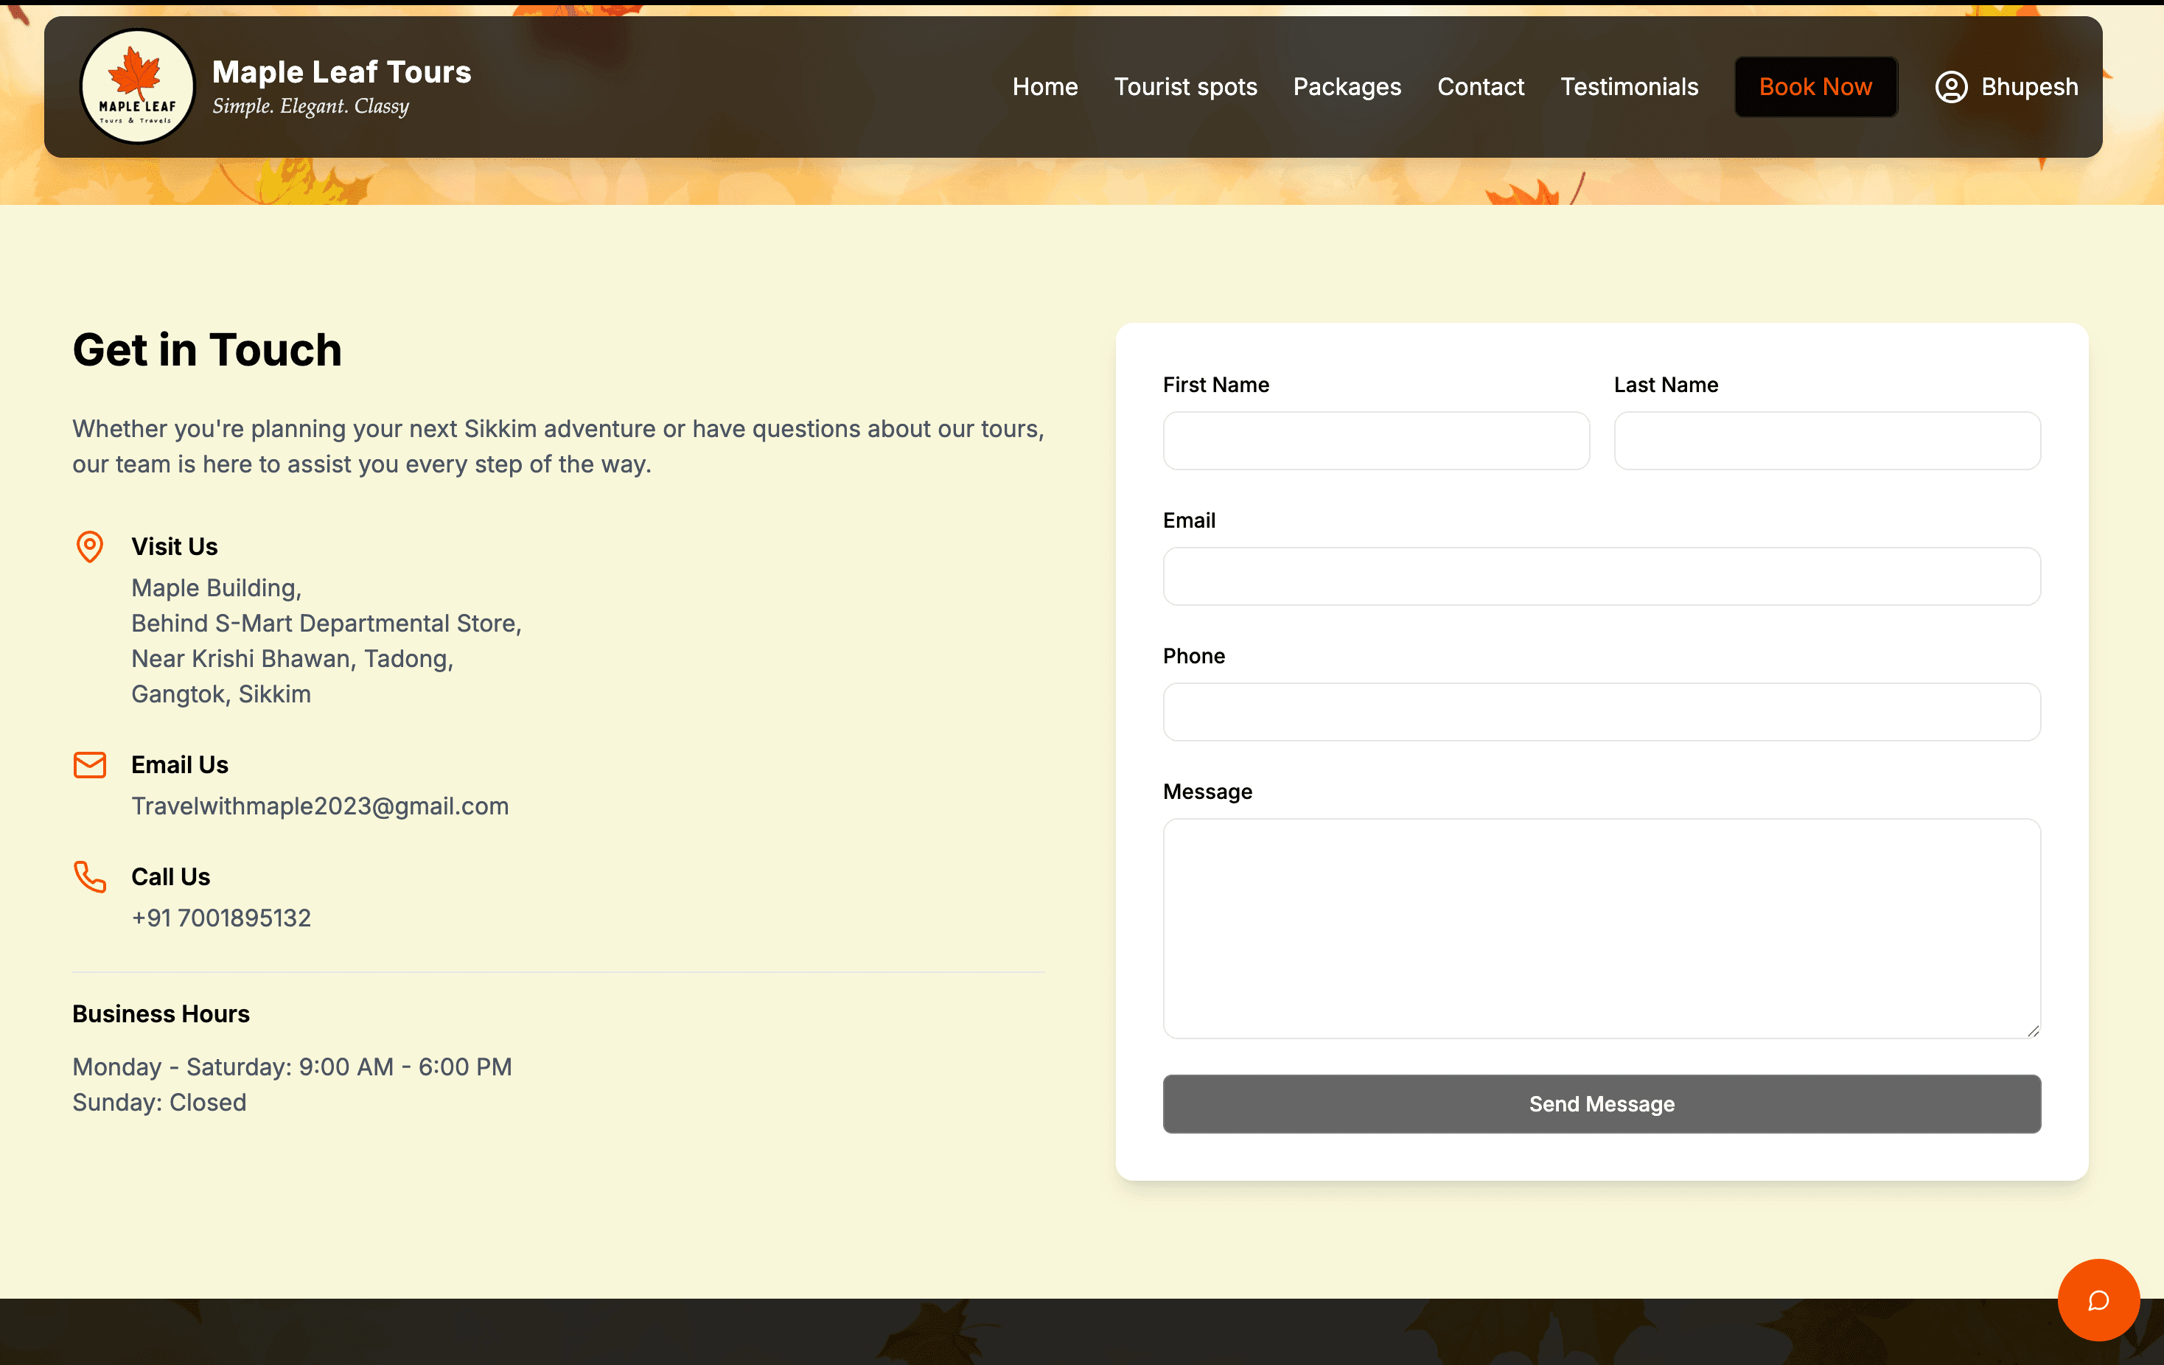Click the Travelwithmaple2023@gmail.com email address

point(320,806)
